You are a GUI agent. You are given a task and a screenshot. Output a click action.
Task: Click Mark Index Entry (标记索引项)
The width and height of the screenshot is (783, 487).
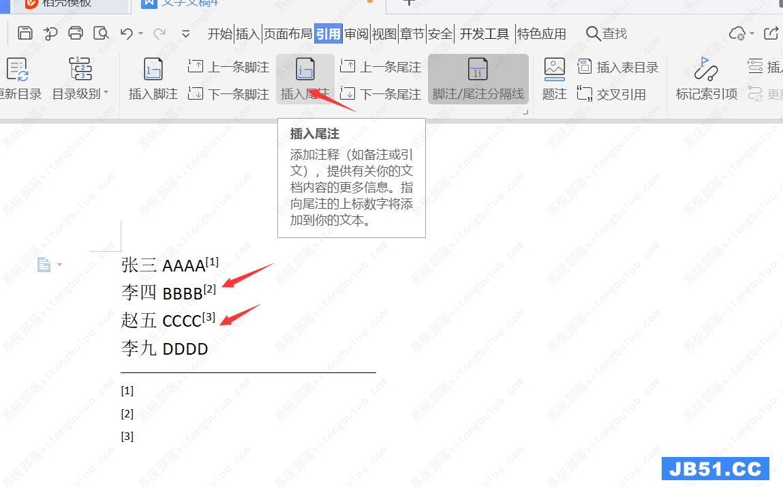[x=706, y=79]
